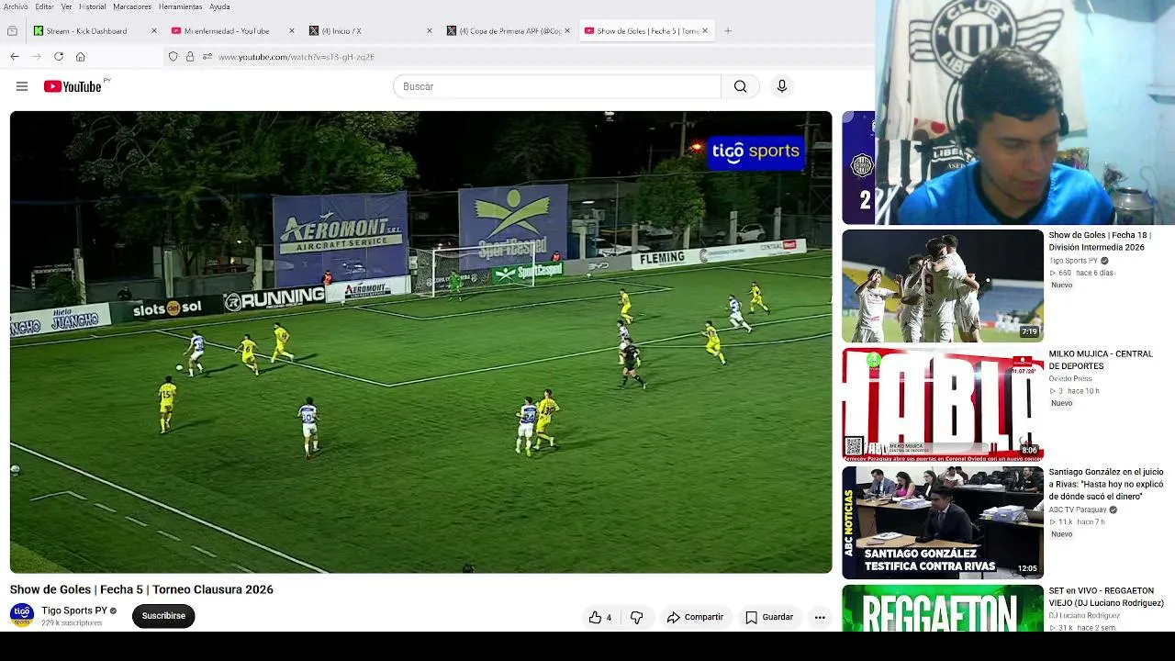Close the Mi enfermedad - YouTube tab
The image size is (1175, 661).
point(292,31)
